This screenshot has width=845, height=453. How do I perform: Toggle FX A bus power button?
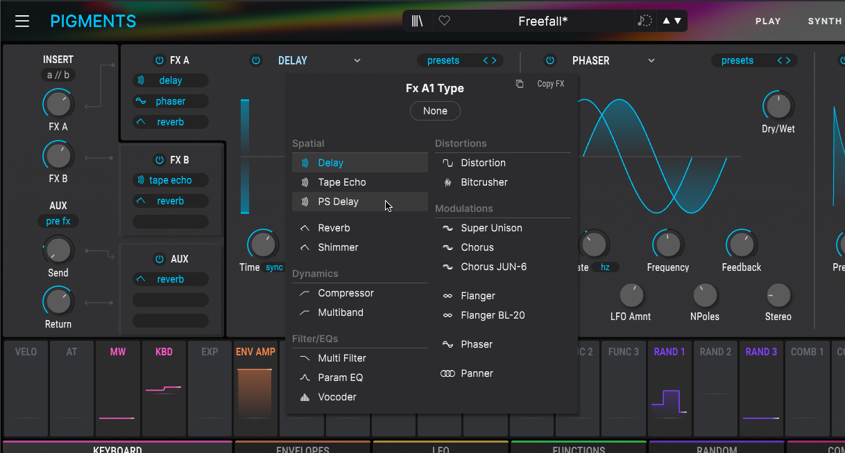160,60
